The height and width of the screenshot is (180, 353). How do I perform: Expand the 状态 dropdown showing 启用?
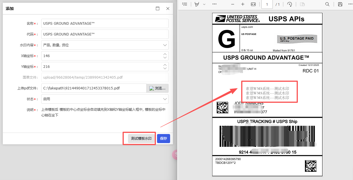pos(165,99)
